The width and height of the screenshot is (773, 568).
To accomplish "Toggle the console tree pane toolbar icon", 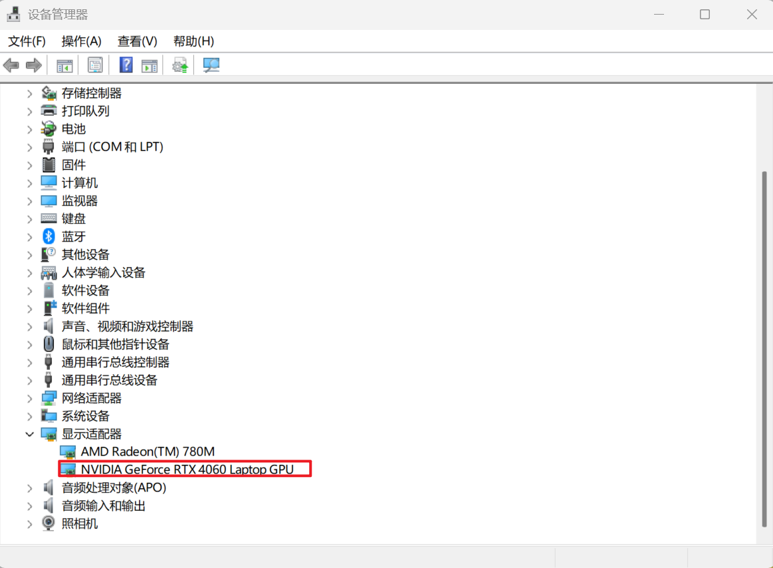I will tap(64, 65).
